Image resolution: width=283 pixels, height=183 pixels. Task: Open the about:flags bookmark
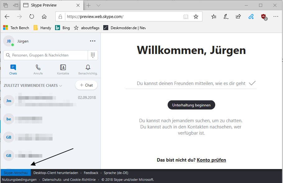click(87, 28)
